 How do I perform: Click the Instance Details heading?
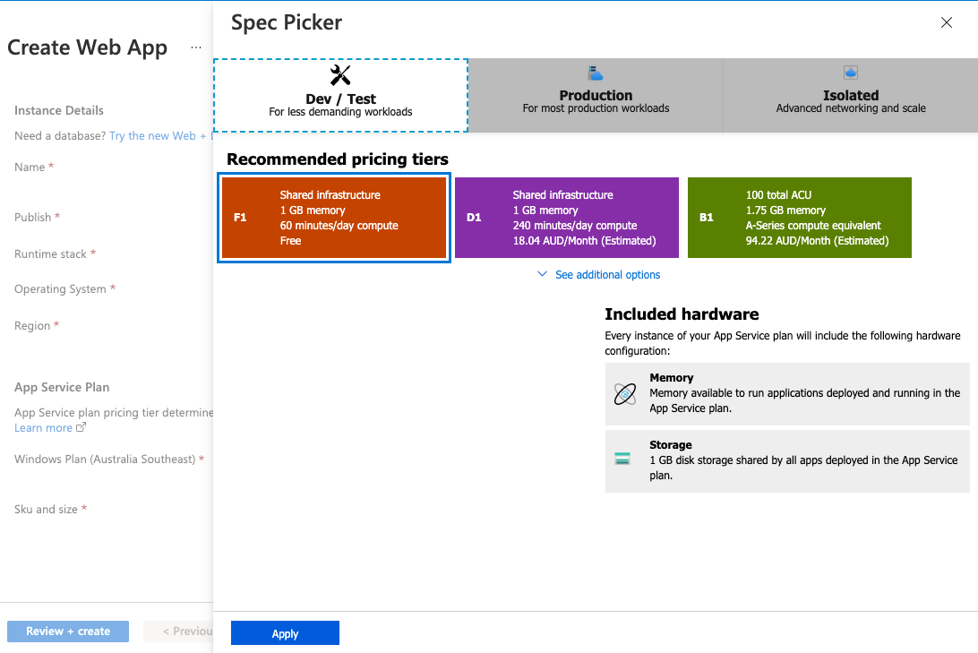(x=58, y=110)
